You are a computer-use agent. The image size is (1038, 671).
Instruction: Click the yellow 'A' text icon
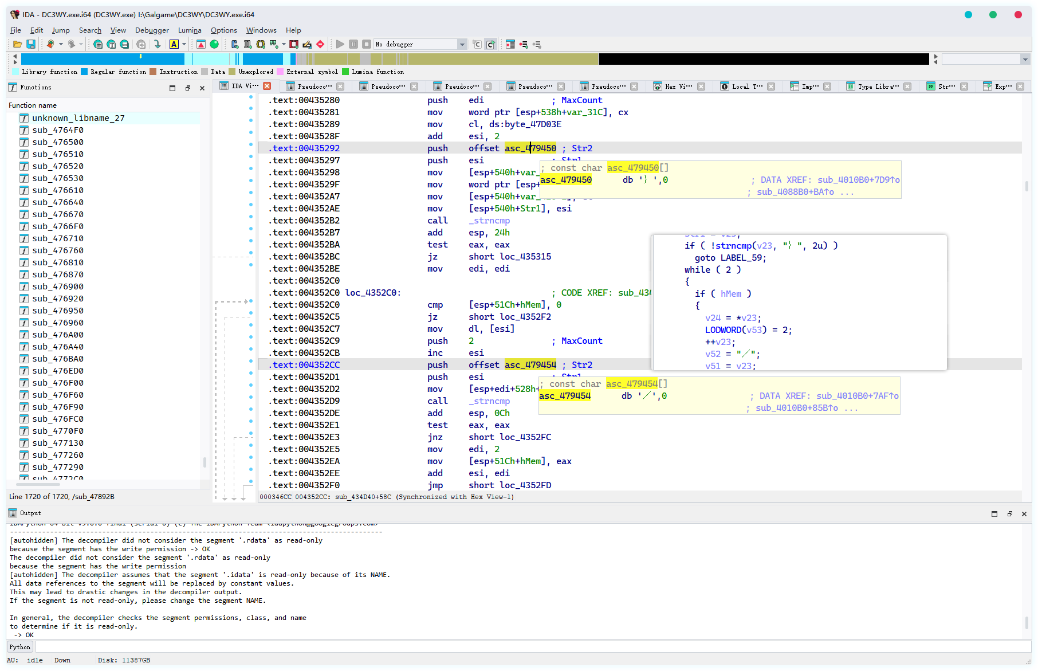coord(174,44)
